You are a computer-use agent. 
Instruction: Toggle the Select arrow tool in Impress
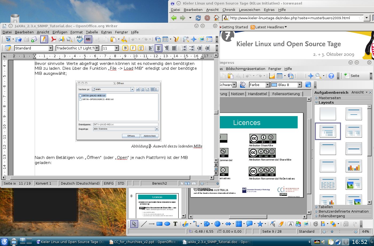click(134, 224)
